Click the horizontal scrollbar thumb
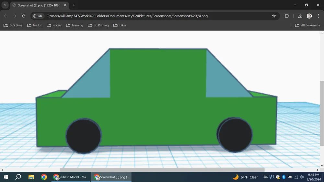This screenshot has width=324, height=182. pos(162,170)
